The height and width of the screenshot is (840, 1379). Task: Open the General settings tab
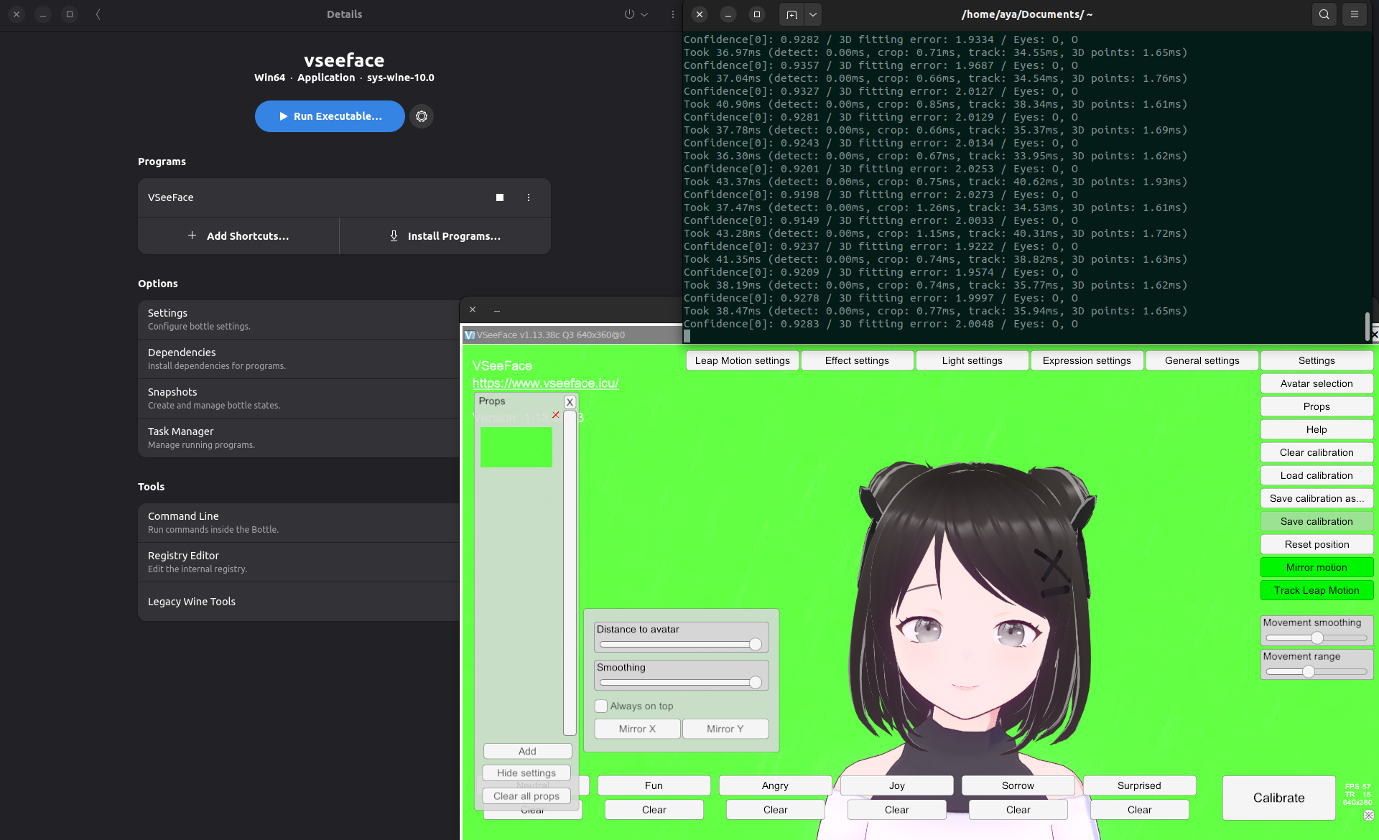tap(1202, 360)
